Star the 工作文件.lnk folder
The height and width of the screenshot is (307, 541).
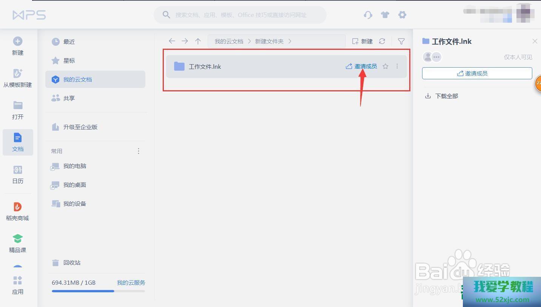pos(385,66)
